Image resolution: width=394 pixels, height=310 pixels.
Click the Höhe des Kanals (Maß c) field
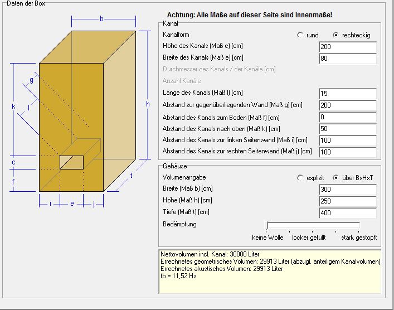tap(348, 47)
